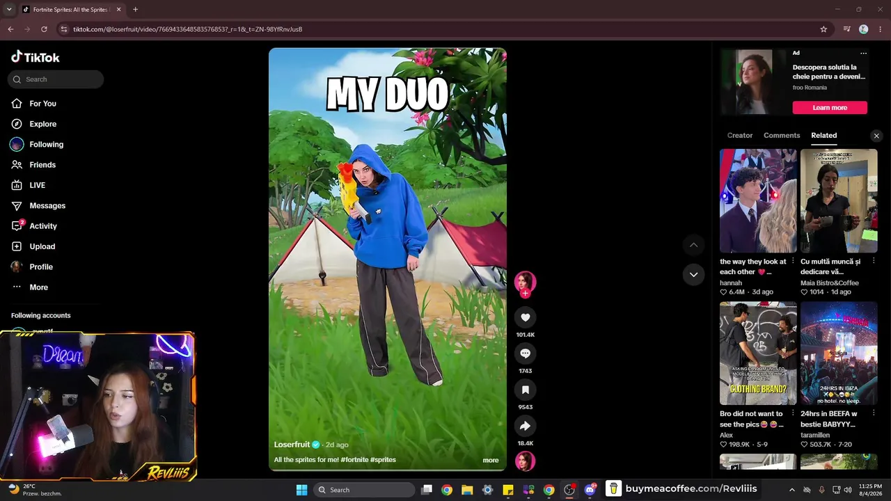The width and height of the screenshot is (891, 501).
Task: Share the video using the arrow icon
Action: coord(525,426)
